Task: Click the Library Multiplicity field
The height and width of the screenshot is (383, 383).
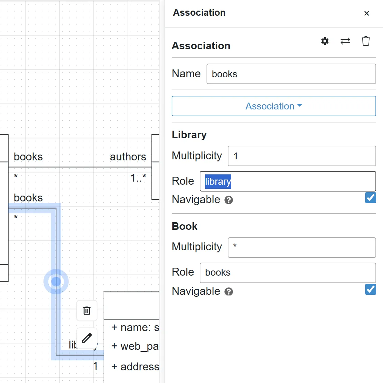Action: click(x=302, y=156)
